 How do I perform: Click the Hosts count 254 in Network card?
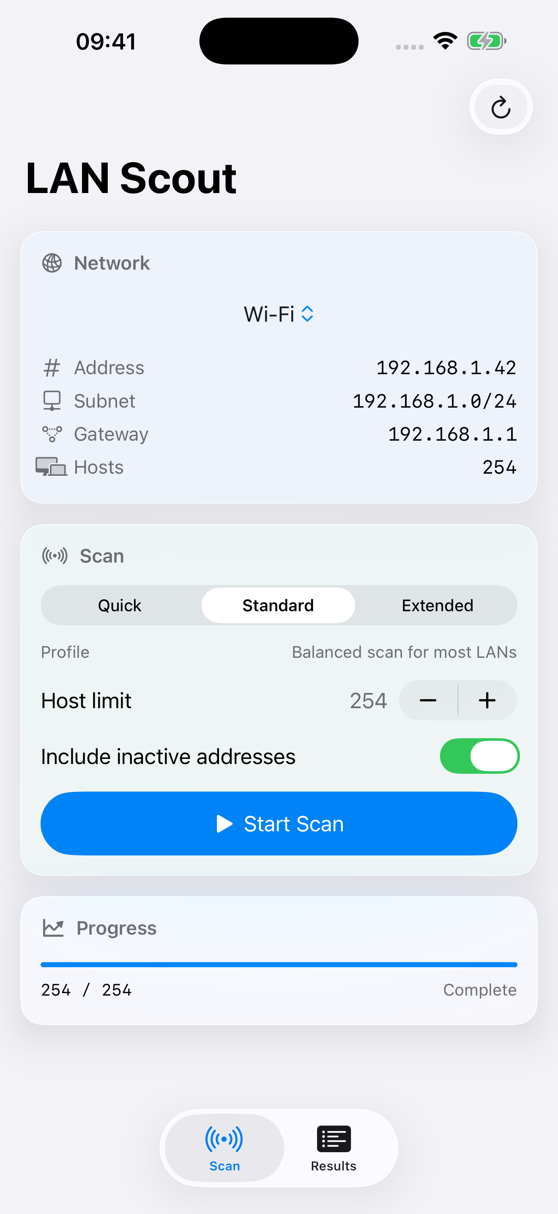499,467
